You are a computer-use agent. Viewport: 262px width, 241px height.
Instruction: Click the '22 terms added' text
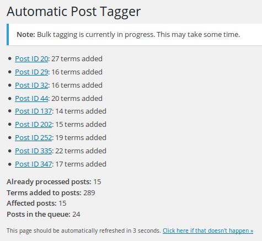point(81,151)
